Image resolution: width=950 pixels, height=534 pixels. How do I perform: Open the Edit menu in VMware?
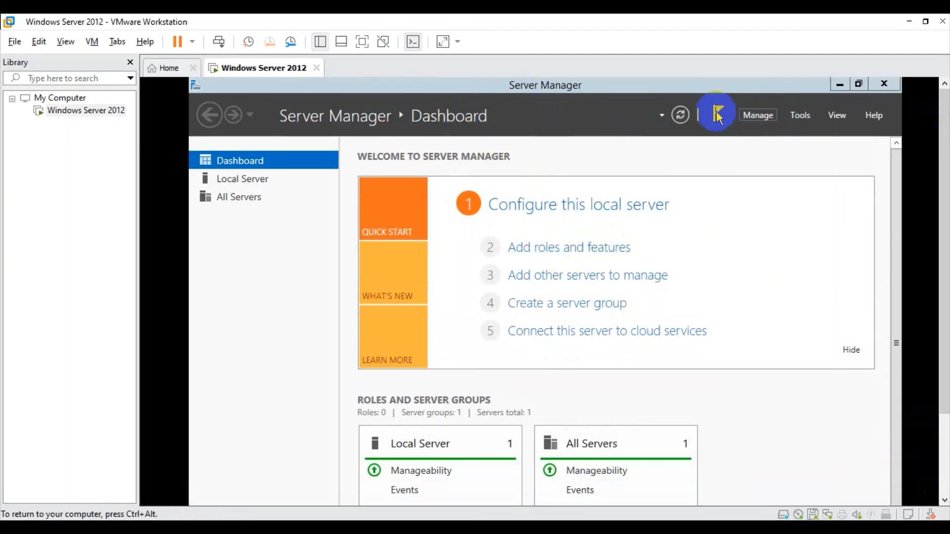39,42
